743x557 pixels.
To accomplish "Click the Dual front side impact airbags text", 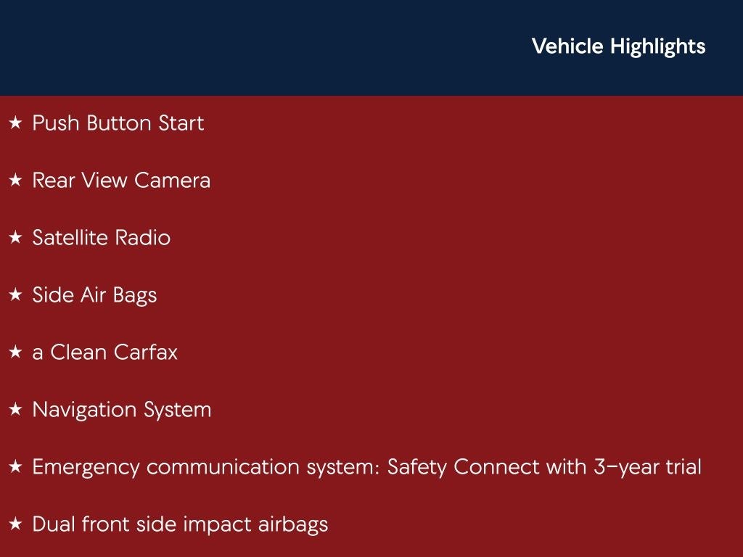I will point(180,524).
